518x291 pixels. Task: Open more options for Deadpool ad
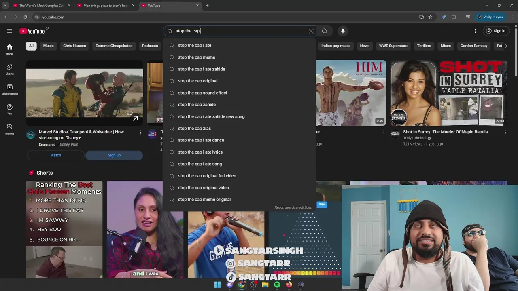[x=141, y=132]
